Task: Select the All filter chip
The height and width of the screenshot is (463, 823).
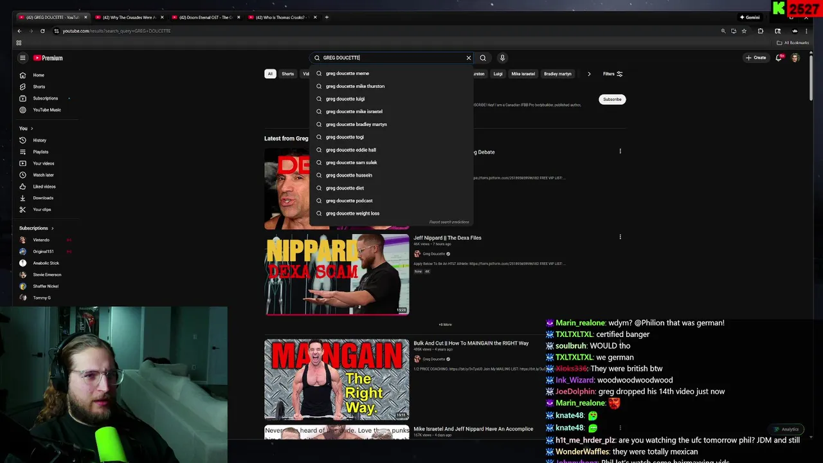Action: (x=270, y=74)
